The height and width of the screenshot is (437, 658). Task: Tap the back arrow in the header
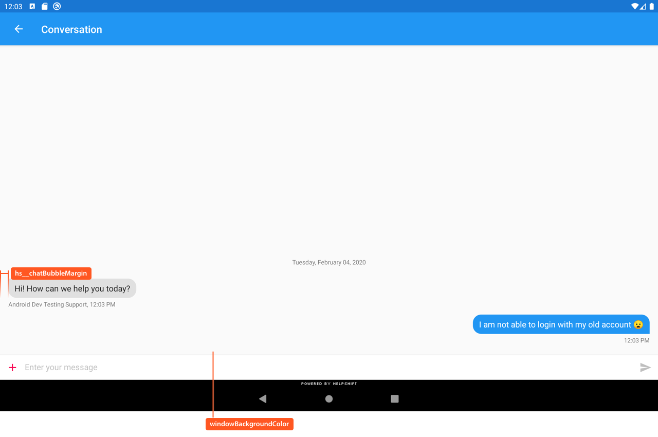(x=19, y=29)
